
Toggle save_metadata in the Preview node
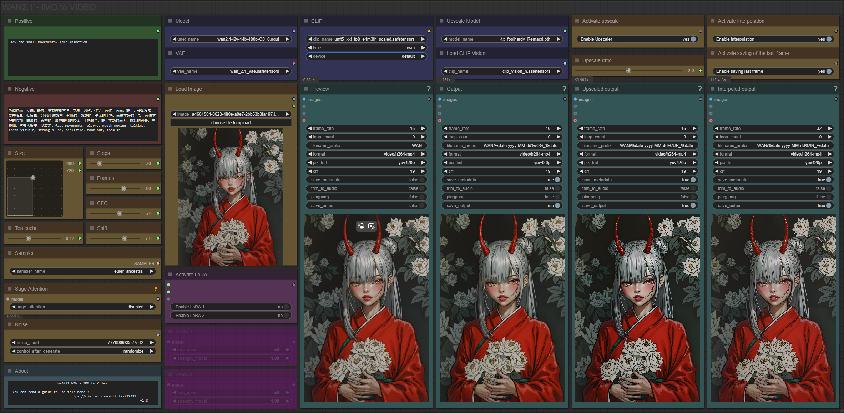click(422, 180)
